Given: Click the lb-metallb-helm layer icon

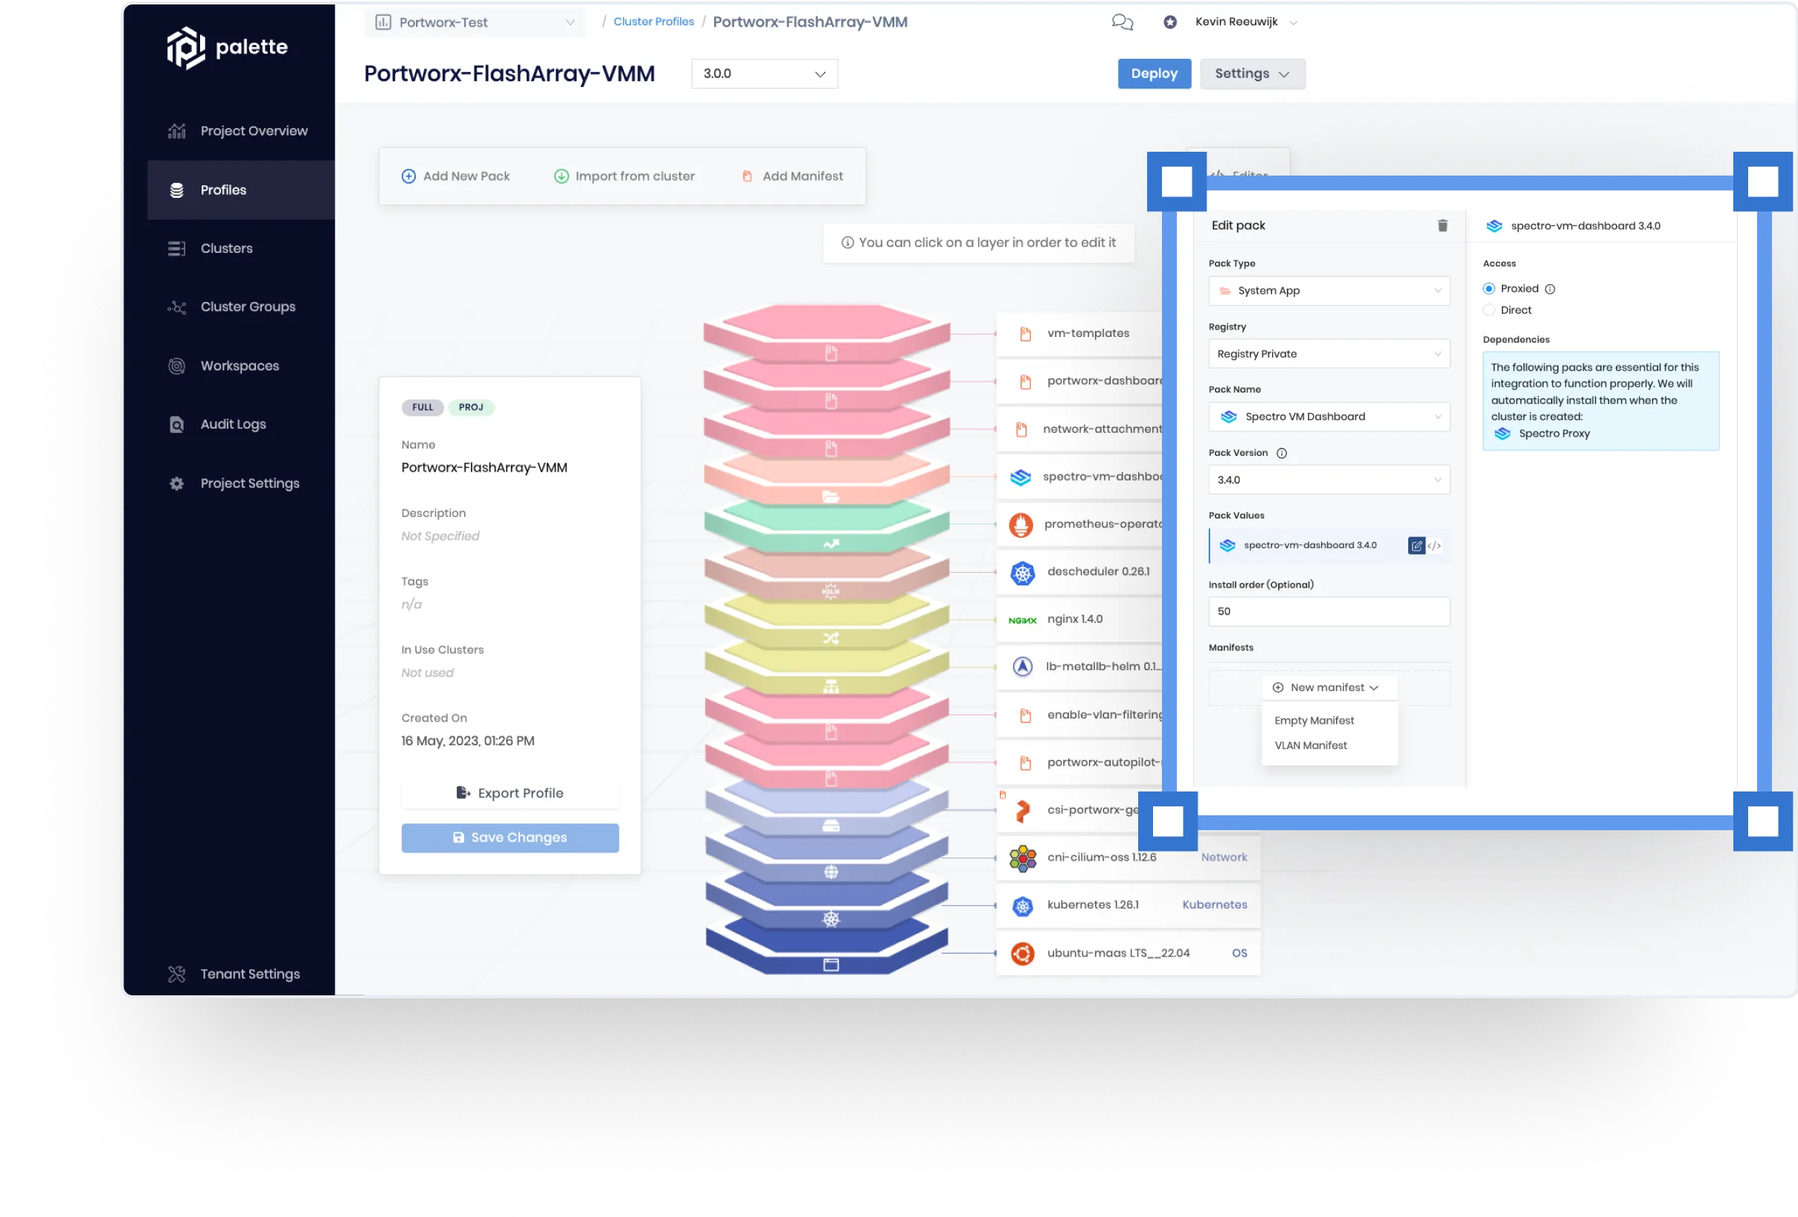Looking at the screenshot, I should pos(1023,667).
